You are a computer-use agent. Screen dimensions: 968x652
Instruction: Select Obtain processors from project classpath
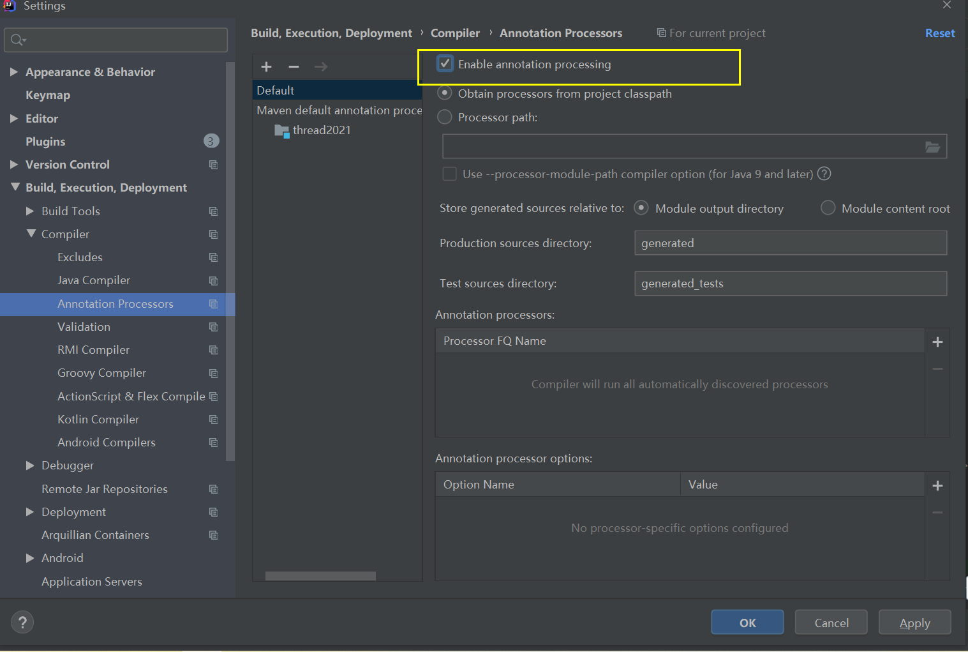pos(445,93)
